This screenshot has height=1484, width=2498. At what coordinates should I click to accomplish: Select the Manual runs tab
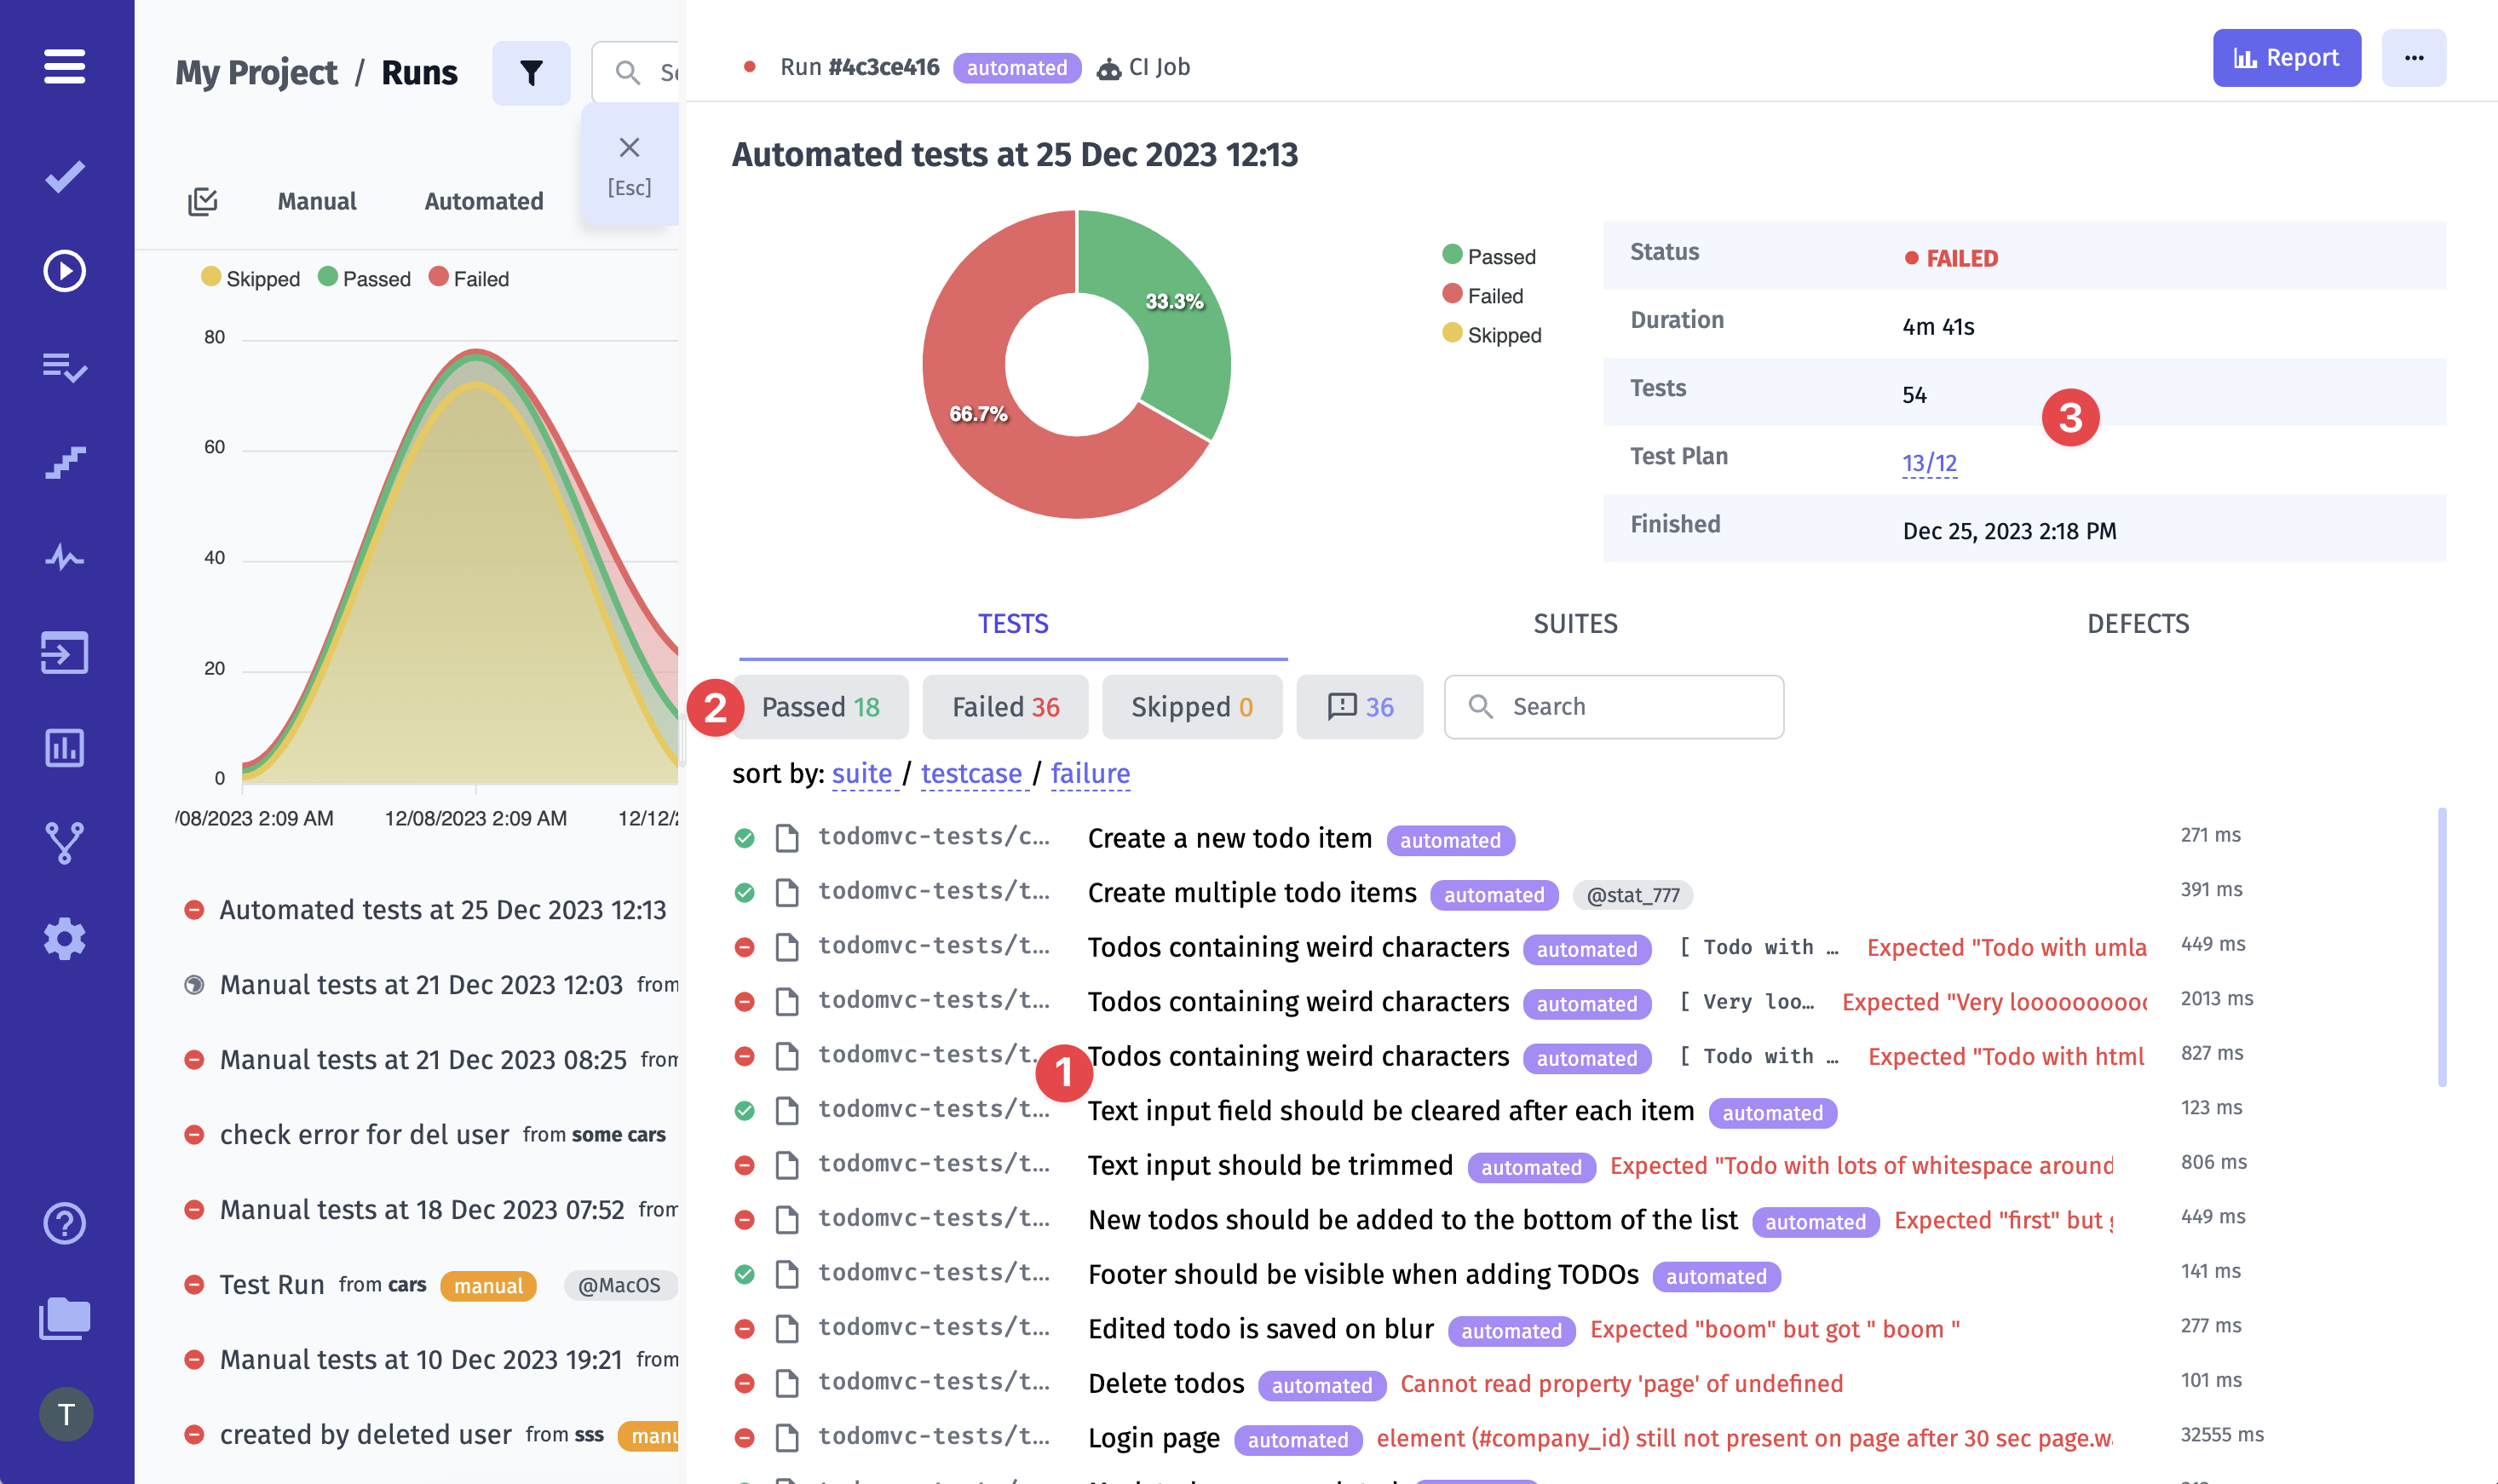pos(317,201)
